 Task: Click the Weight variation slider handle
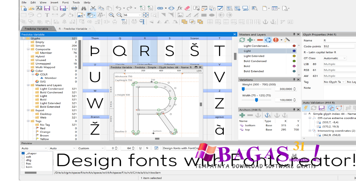pos(243,89)
